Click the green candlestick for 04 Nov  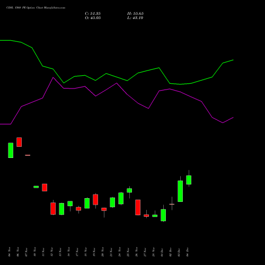[x=11, y=151]
